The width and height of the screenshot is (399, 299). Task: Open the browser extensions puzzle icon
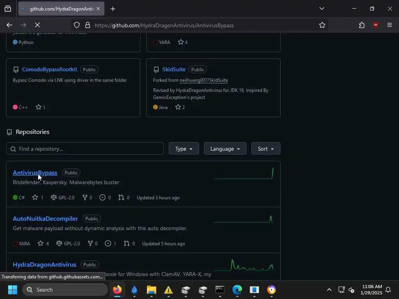pyautogui.click(x=362, y=25)
